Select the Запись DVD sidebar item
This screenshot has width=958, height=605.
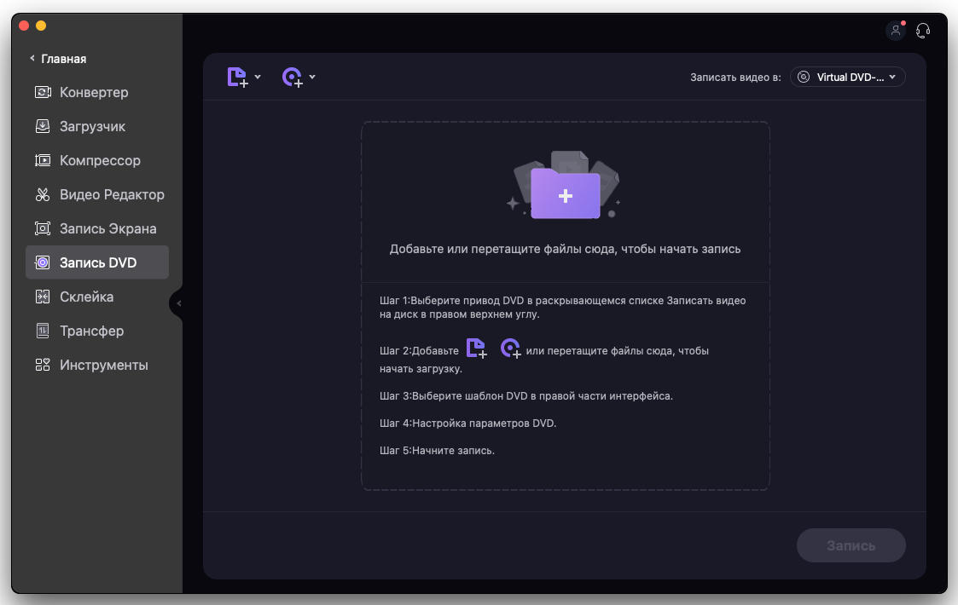(97, 262)
